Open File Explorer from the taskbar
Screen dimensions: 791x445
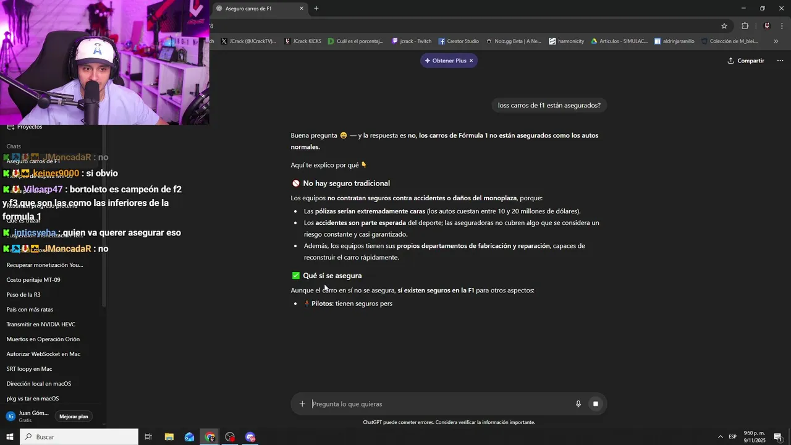(169, 437)
